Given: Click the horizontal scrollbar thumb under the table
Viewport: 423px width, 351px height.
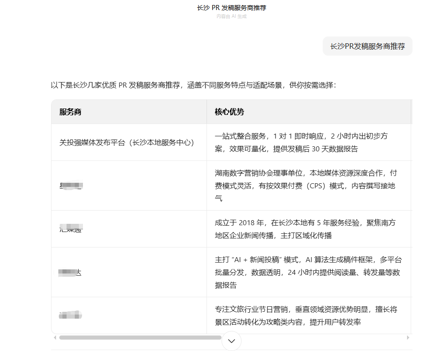Looking at the screenshot, I should pos(140,338).
